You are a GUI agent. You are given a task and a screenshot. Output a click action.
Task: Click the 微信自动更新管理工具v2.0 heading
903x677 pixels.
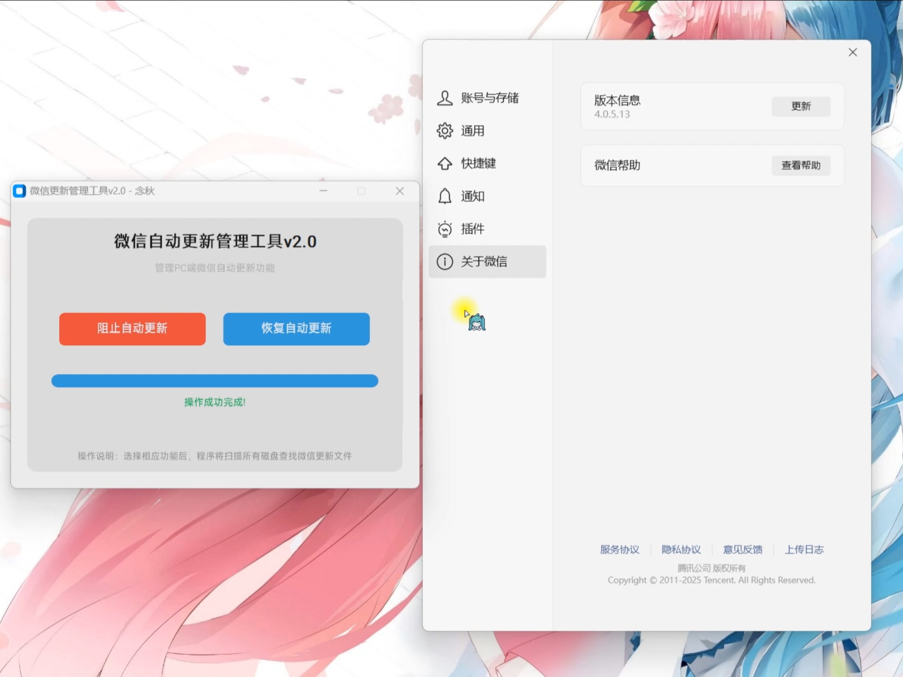point(215,241)
